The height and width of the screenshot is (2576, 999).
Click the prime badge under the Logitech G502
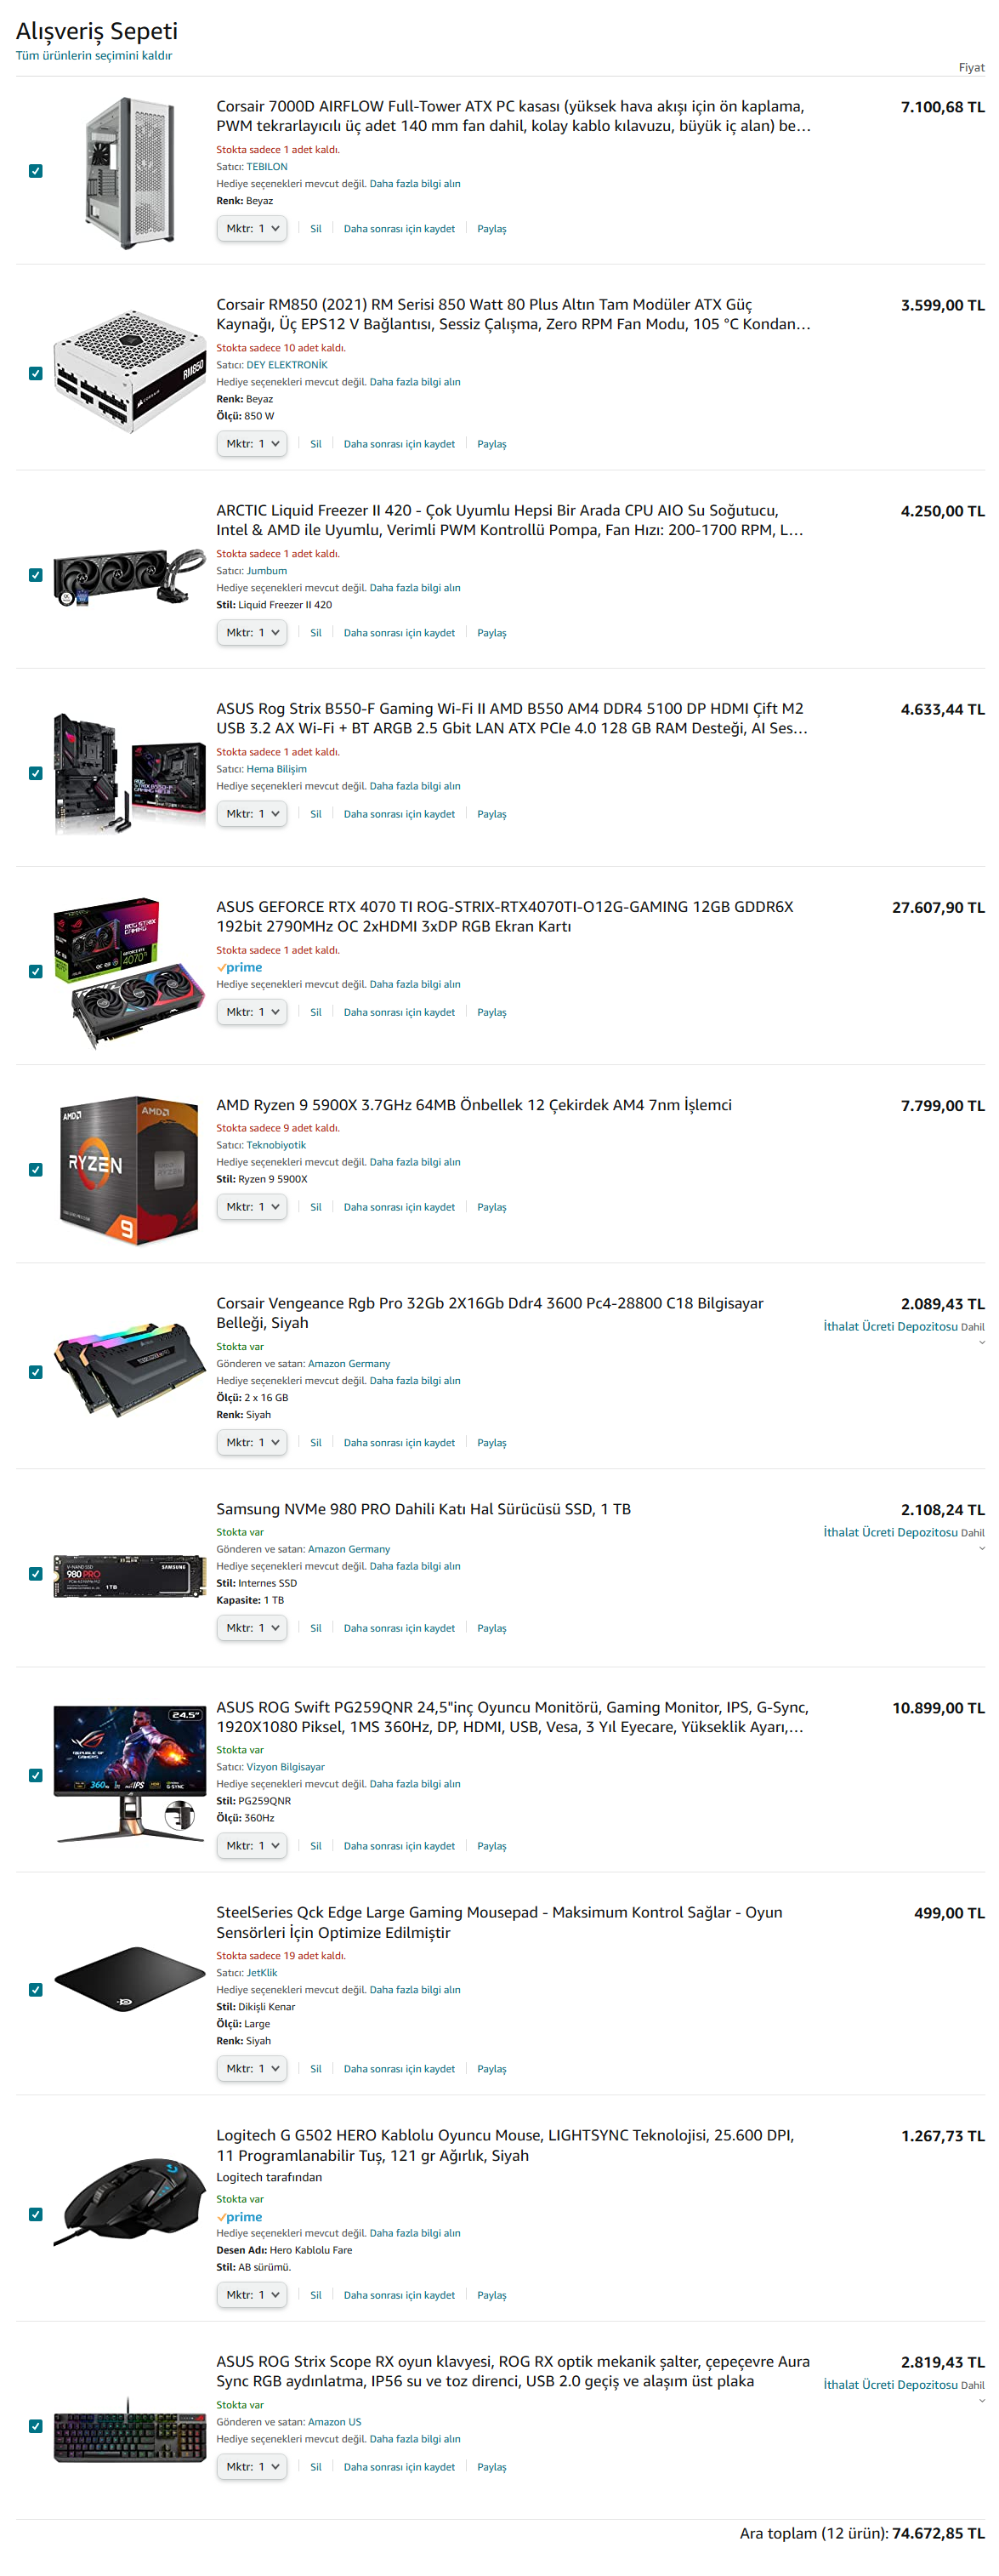point(240,2216)
